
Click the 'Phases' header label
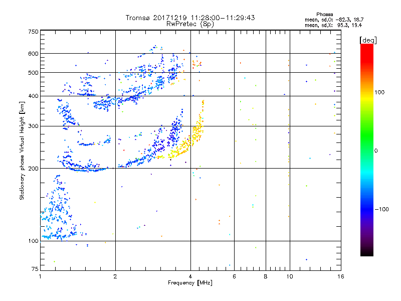(x=324, y=15)
